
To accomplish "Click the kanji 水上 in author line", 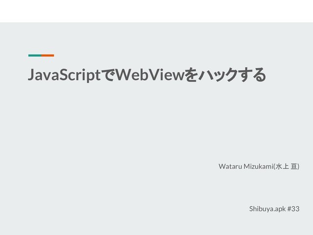I will click(282, 166).
